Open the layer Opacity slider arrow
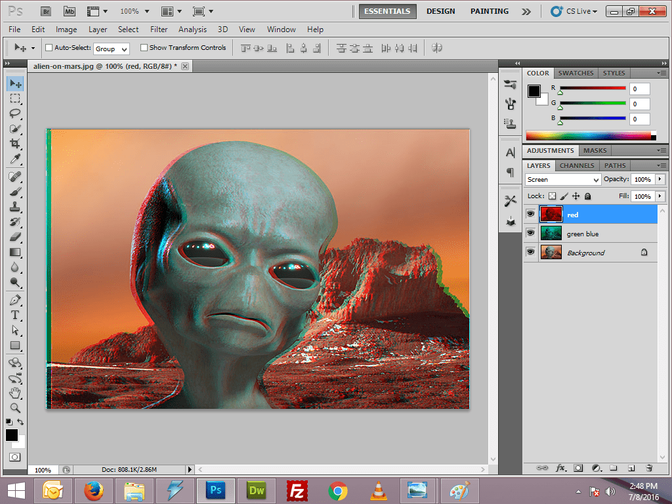This screenshot has width=672, height=504. tap(660, 179)
